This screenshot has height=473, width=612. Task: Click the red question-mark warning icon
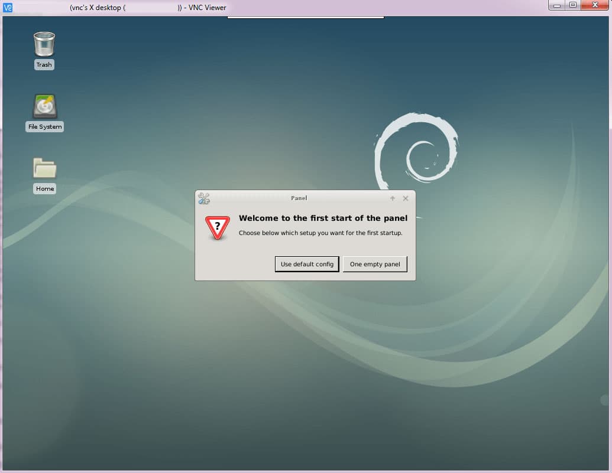point(217,227)
